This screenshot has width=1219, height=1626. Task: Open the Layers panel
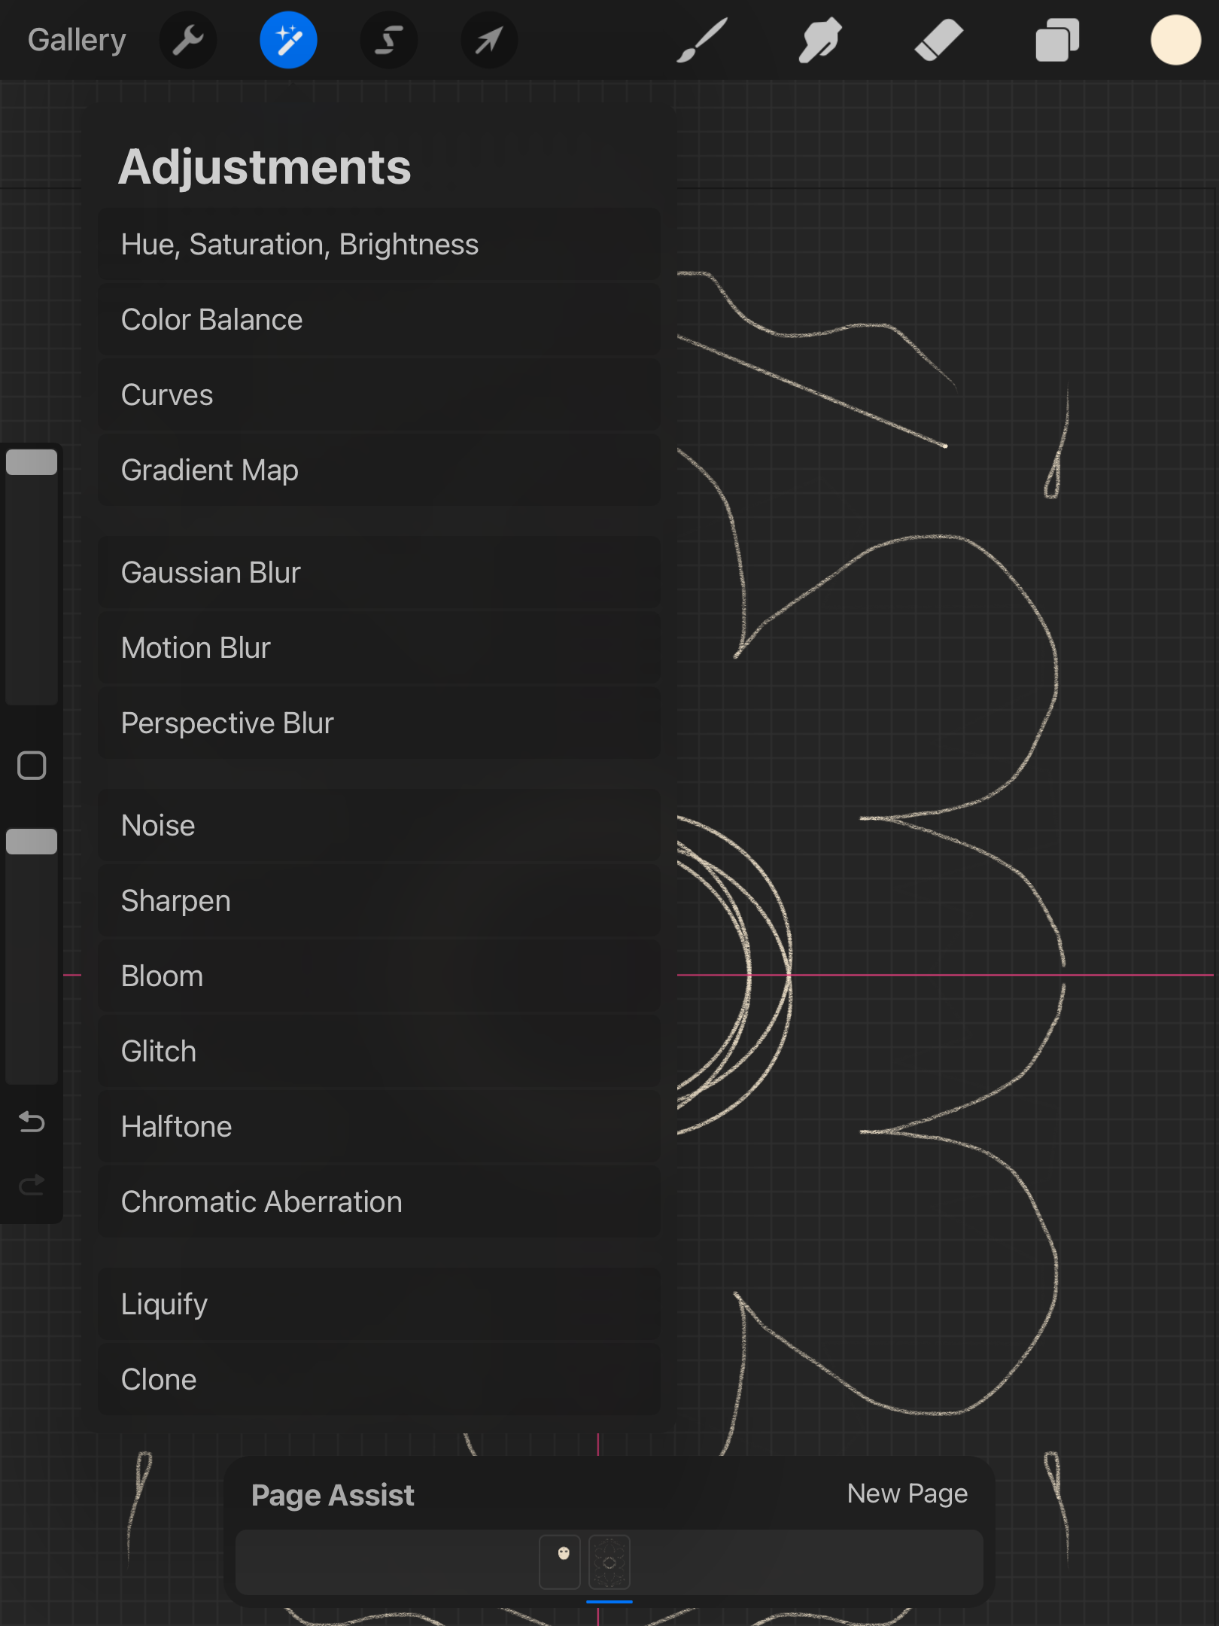1057,41
